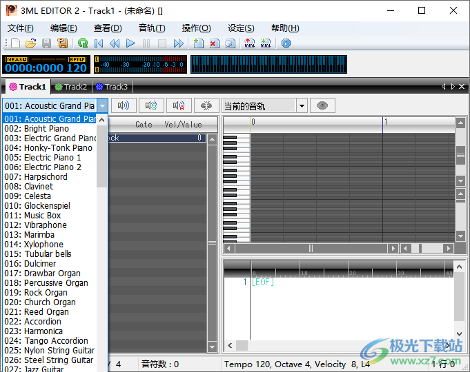Click the event list scroll-down arrow
This screenshot has width=470, height=372.
pyautogui.click(x=212, y=347)
